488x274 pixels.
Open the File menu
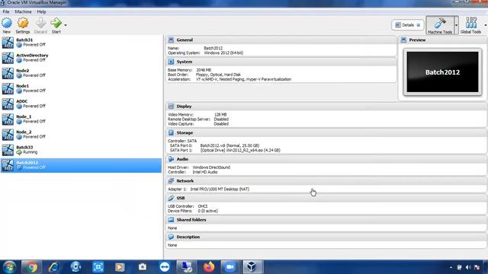coord(6,11)
